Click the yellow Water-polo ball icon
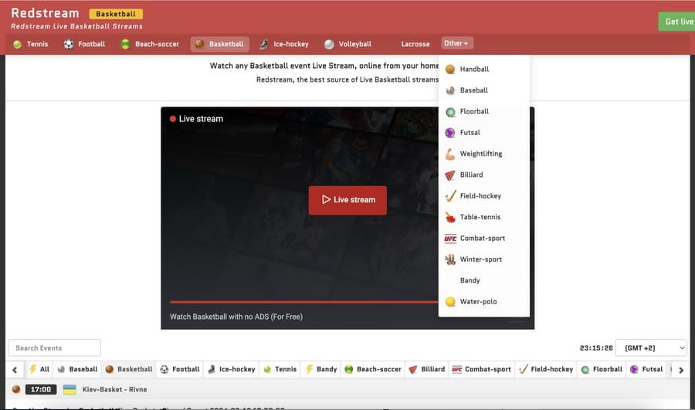Image resolution: width=695 pixels, height=410 pixels. (450, 302)
